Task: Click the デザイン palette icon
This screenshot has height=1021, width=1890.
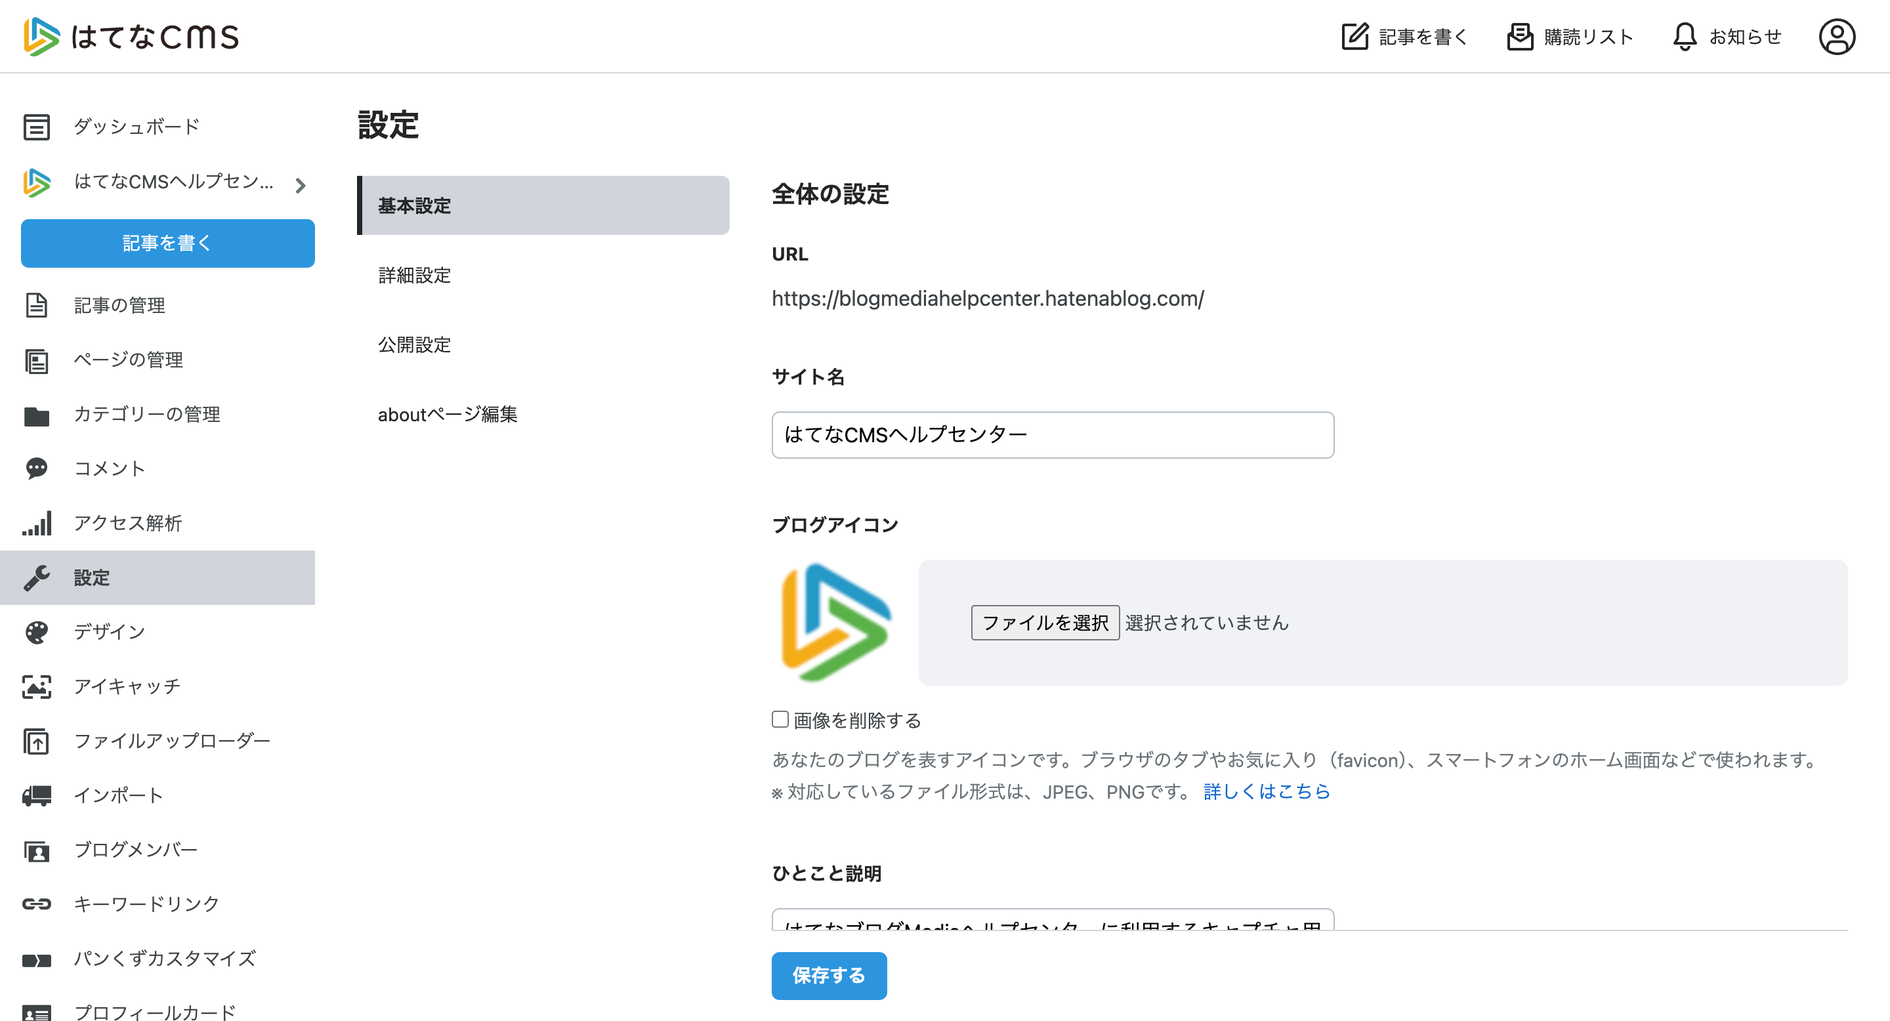Action: tap(37, 631)
